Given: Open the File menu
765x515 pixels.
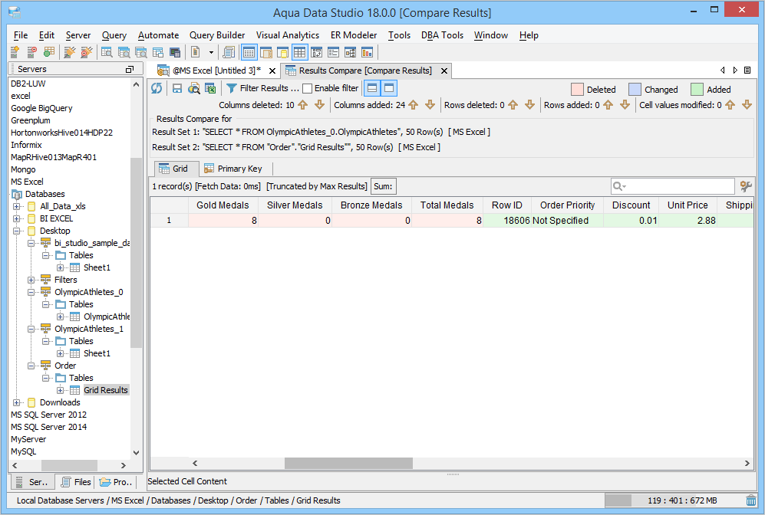Looking at the screenshot, I should click(21, 35).
